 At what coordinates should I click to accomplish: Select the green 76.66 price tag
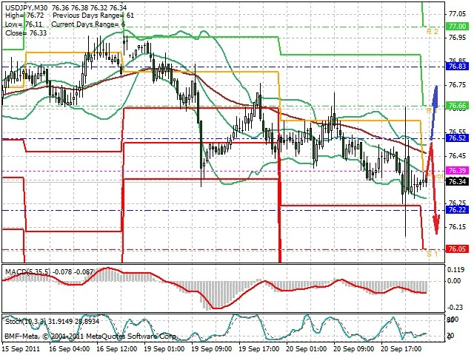coord(458,106)
